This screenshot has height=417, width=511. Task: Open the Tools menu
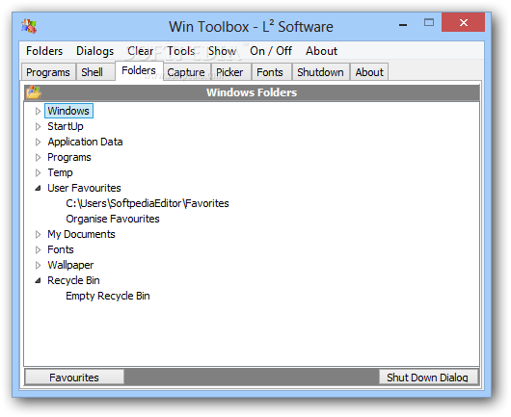click(x=181, y=51)
